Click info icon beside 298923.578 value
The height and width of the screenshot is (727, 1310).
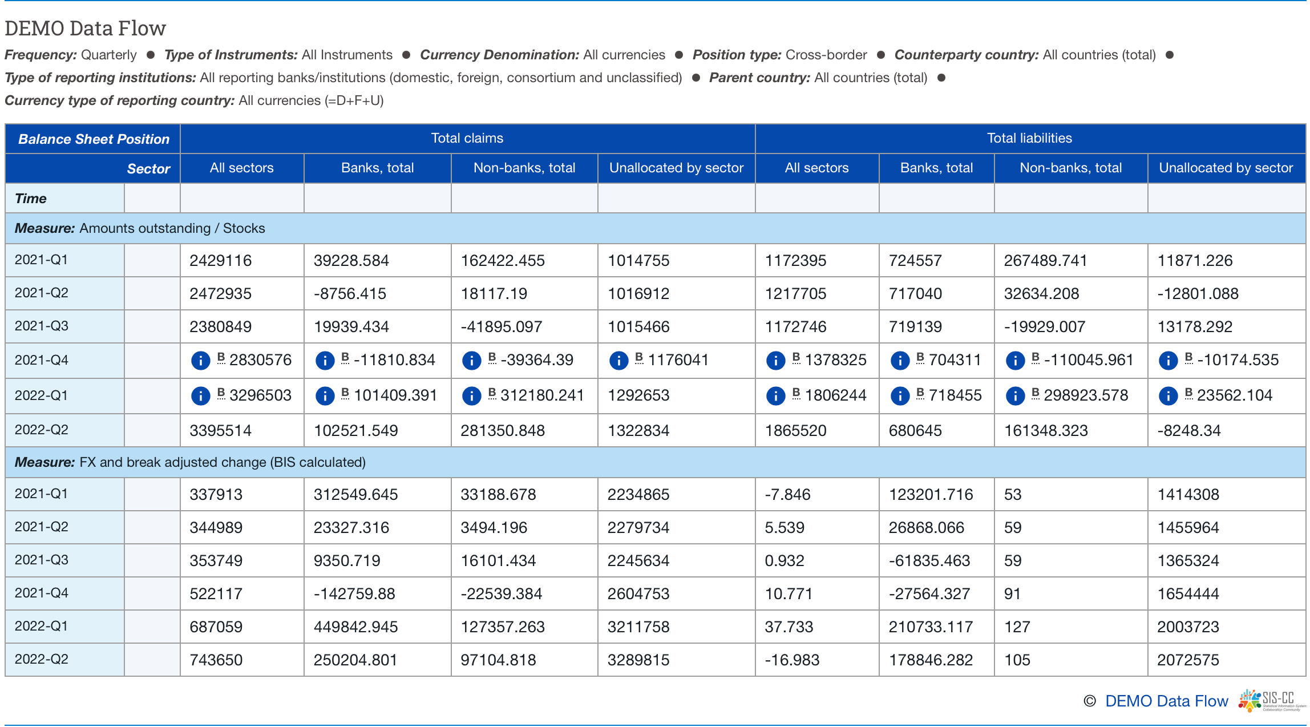1015,396
